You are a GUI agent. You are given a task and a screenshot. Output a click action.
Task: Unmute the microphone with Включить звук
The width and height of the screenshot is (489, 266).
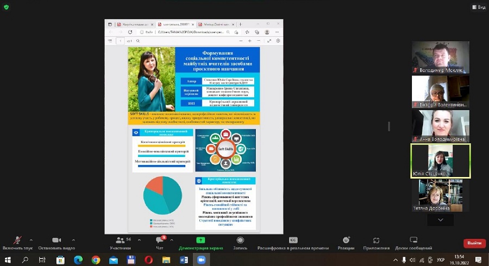[17, 242]
